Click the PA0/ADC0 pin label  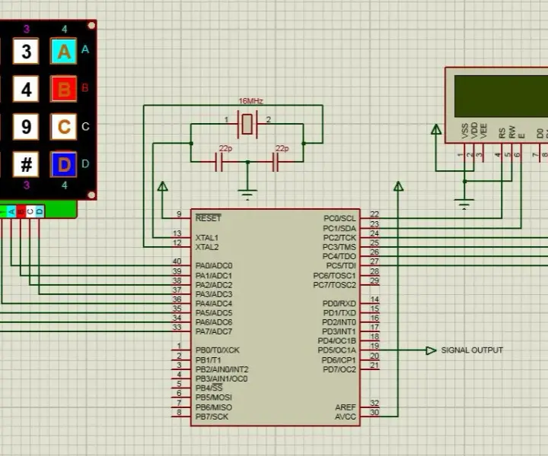click(x=214, y=266)
